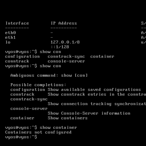
Task: Click the 'Show containers' description text
Action: coord(68,118)
